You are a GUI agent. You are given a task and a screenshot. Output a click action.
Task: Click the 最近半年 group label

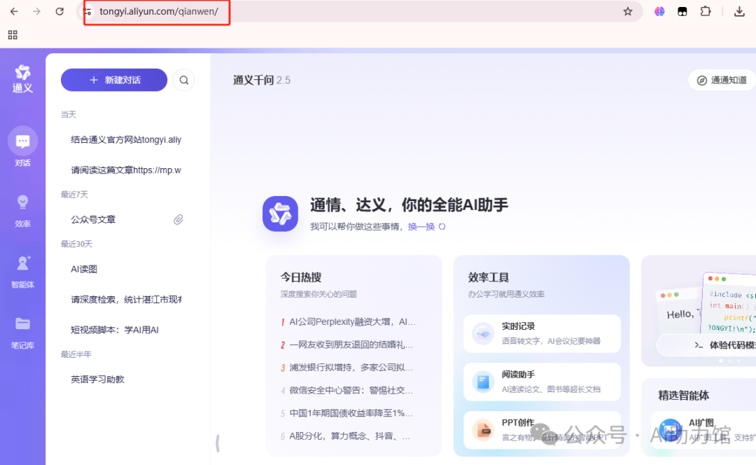[76, 354]
